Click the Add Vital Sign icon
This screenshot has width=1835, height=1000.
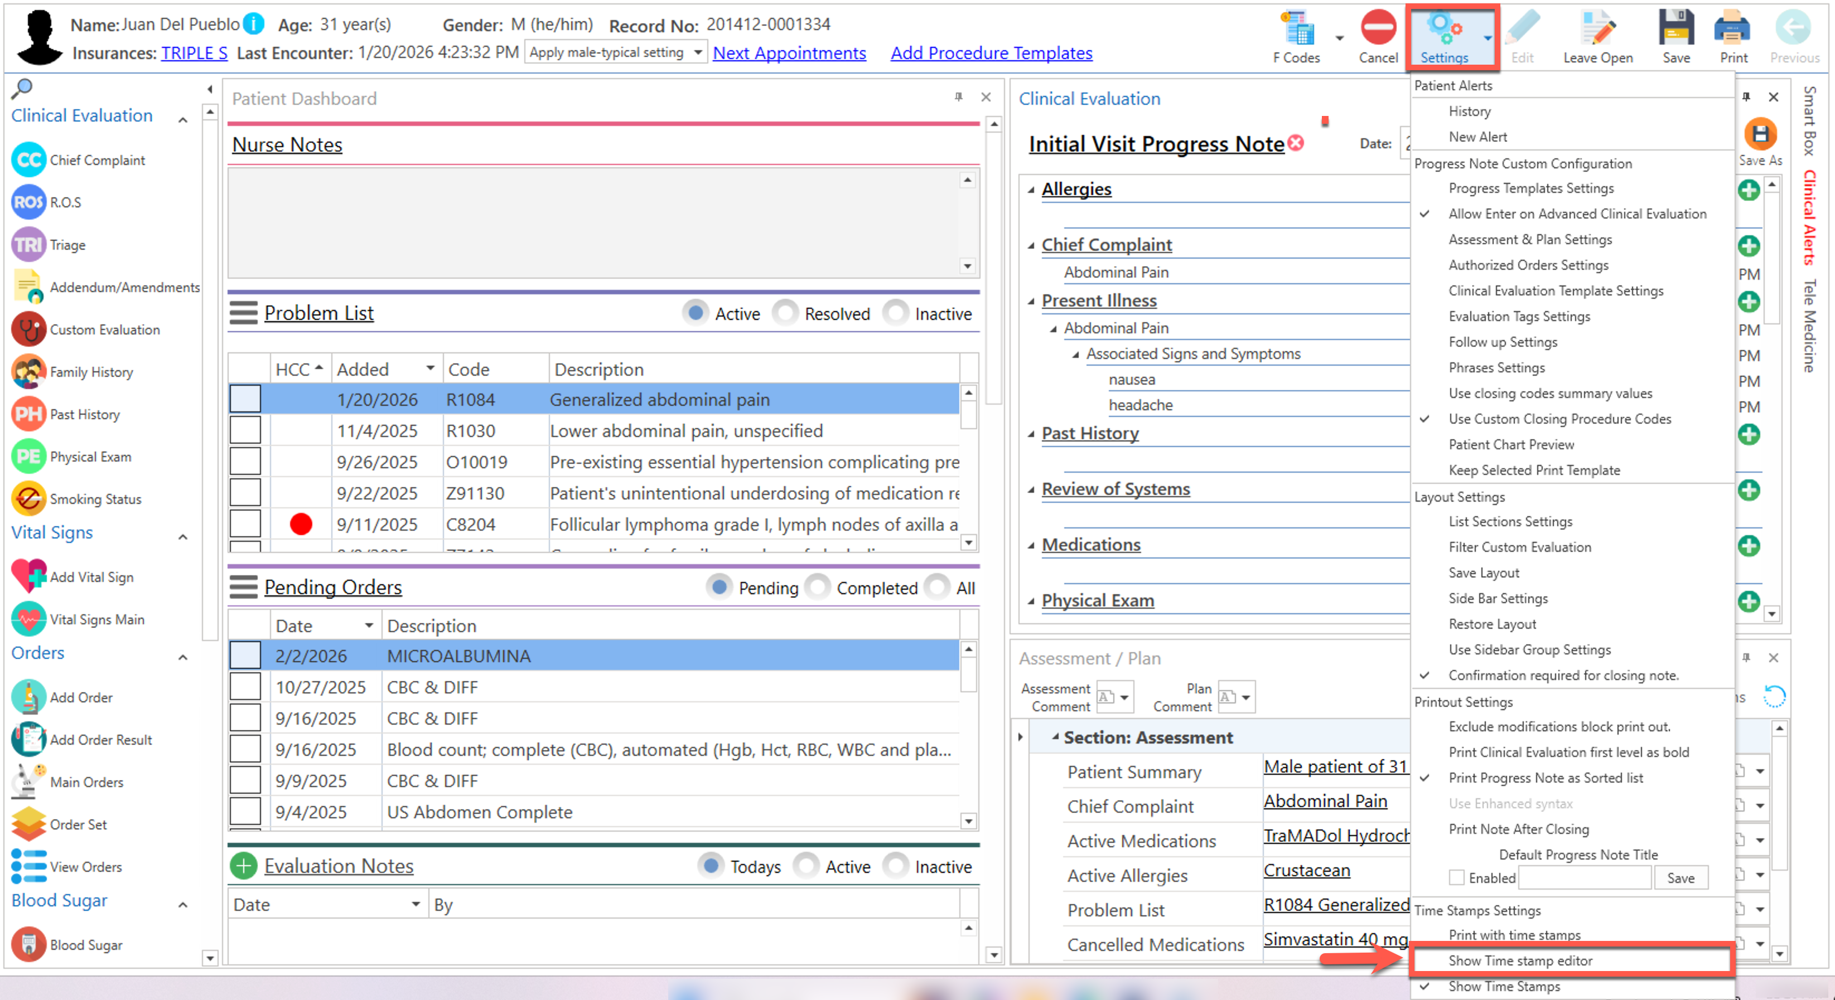click(28, 576)
